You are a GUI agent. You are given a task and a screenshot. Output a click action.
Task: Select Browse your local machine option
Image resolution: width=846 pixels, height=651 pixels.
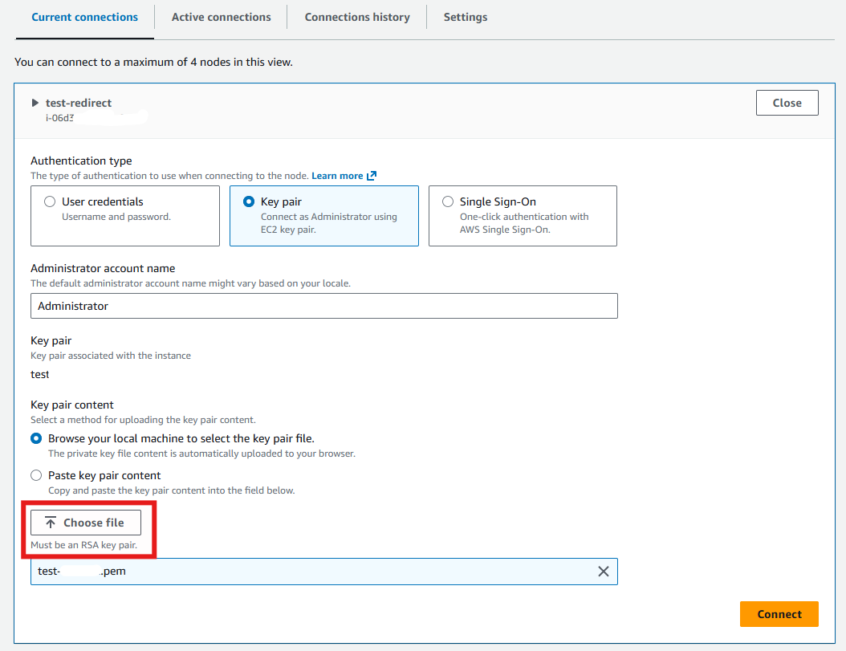pyautogui.click(x=35, y=438)
